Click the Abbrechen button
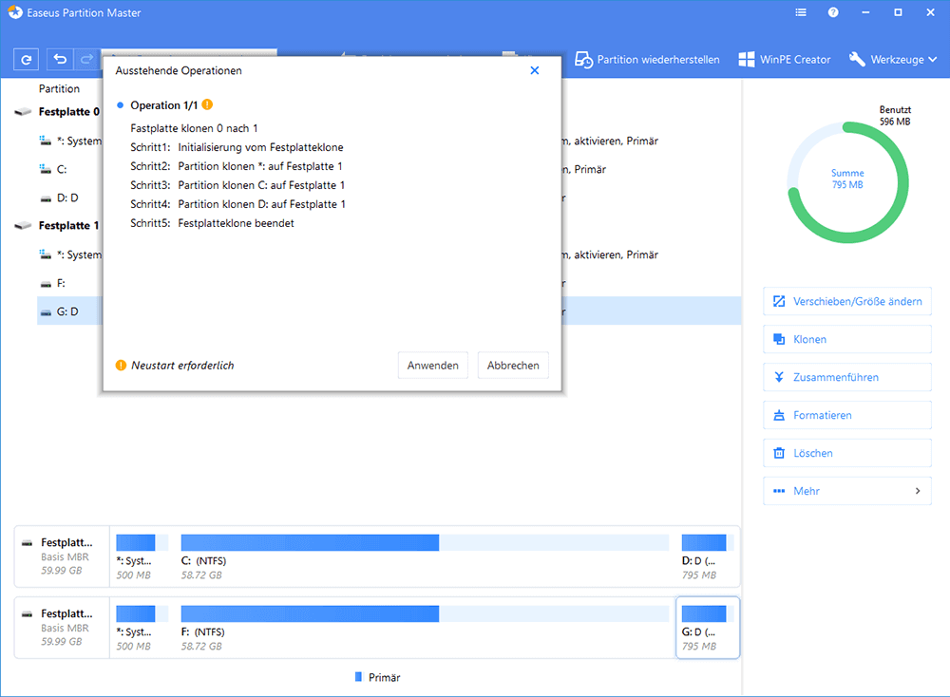Image resolution: width=950 pixels, height=697 pixels. (x=513, y=366)
